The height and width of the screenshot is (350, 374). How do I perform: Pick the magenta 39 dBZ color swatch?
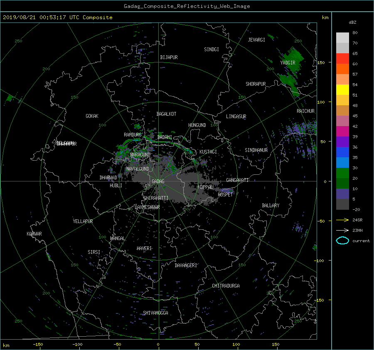[x=342, y=132]
